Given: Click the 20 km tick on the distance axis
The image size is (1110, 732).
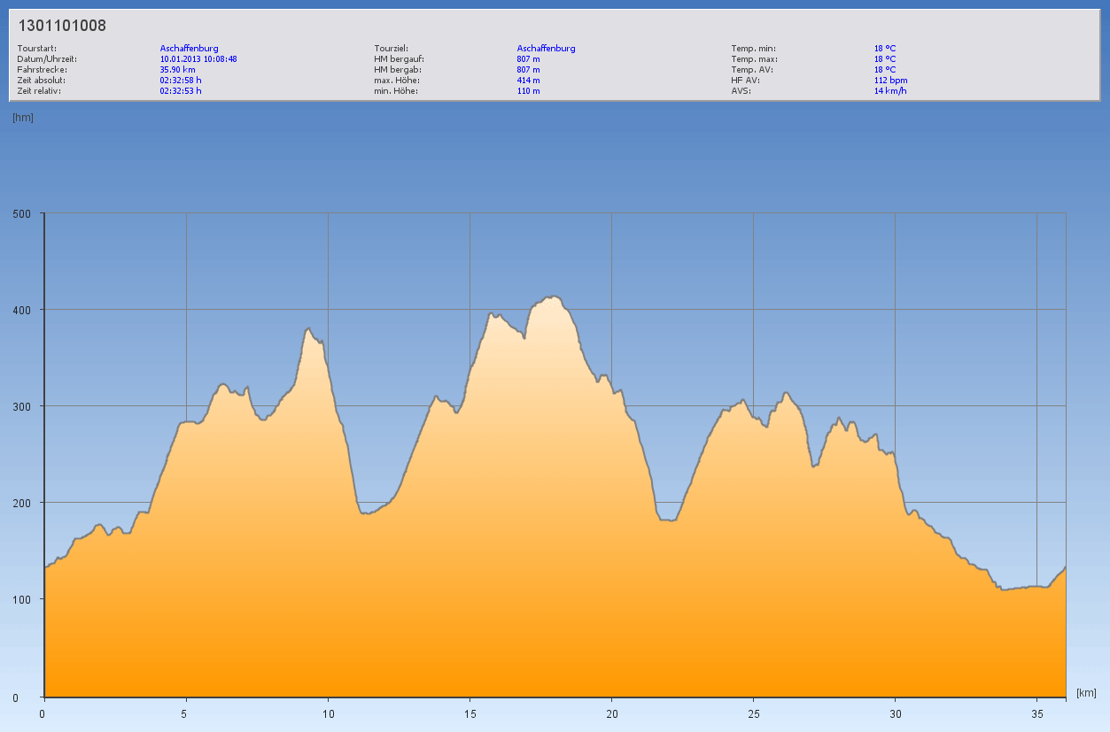Looking at the screenshot, I should click(611, 713).
